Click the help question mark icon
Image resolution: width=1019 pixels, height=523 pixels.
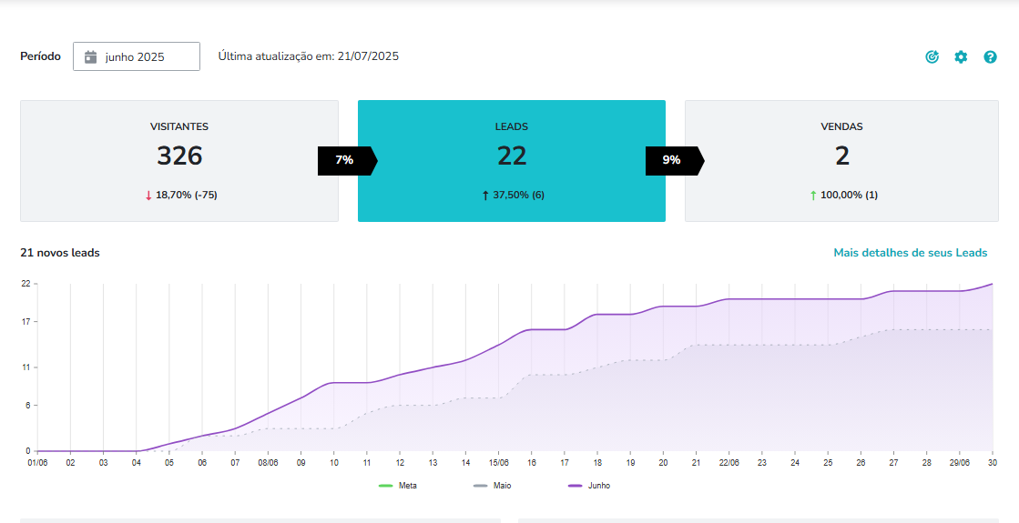[x=990, y=57]
